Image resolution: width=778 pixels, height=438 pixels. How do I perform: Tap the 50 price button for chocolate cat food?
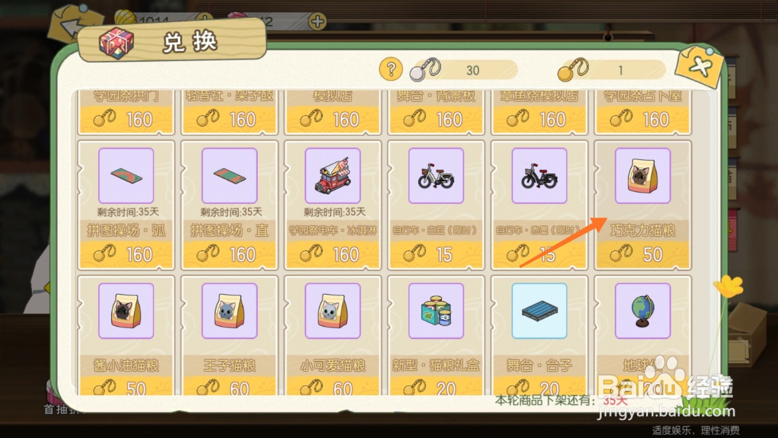point(642,255)
